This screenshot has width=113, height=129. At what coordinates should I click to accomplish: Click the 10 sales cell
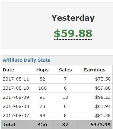click(x=65, y=97)
